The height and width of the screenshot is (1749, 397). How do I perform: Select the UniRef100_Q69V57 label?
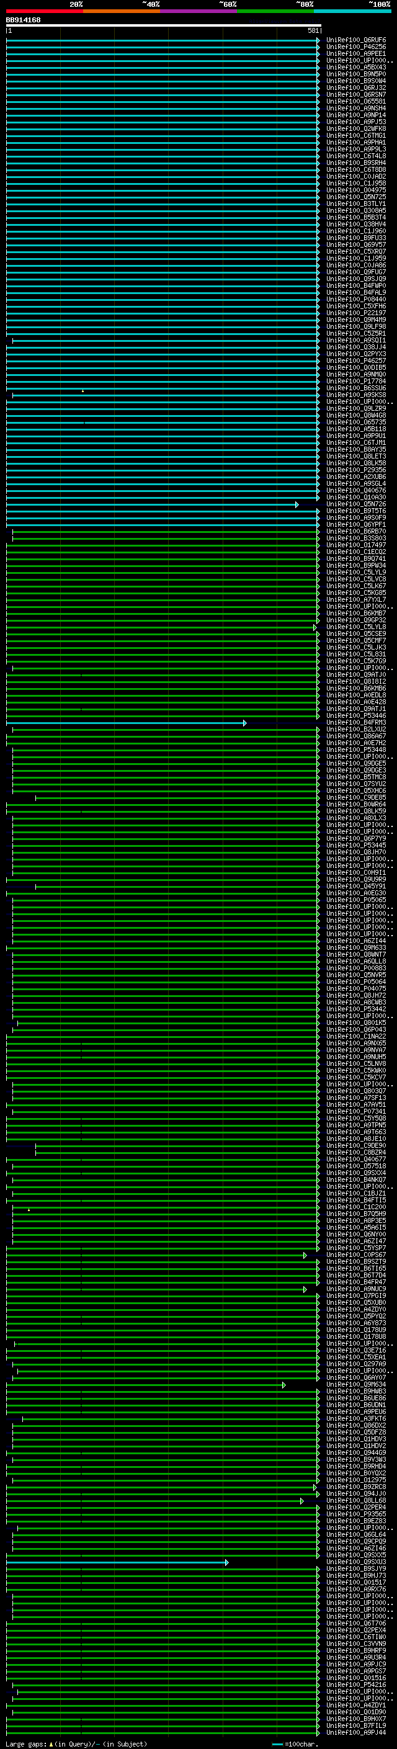[x=356, y=244]
